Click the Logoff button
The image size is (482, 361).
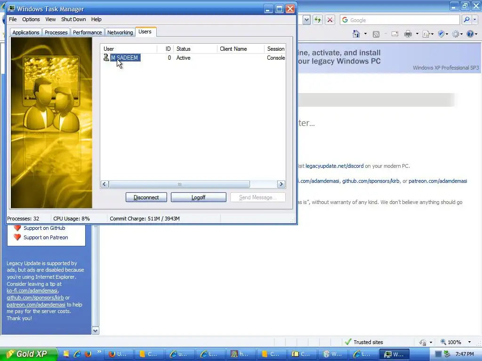coord(199,197)
